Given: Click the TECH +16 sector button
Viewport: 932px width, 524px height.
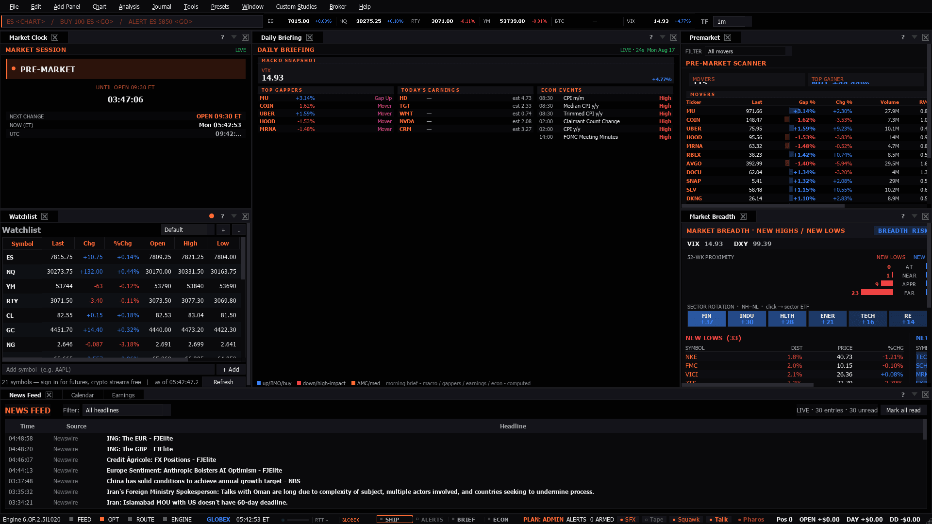Looking at the screenshot, I should click(867, 319).
